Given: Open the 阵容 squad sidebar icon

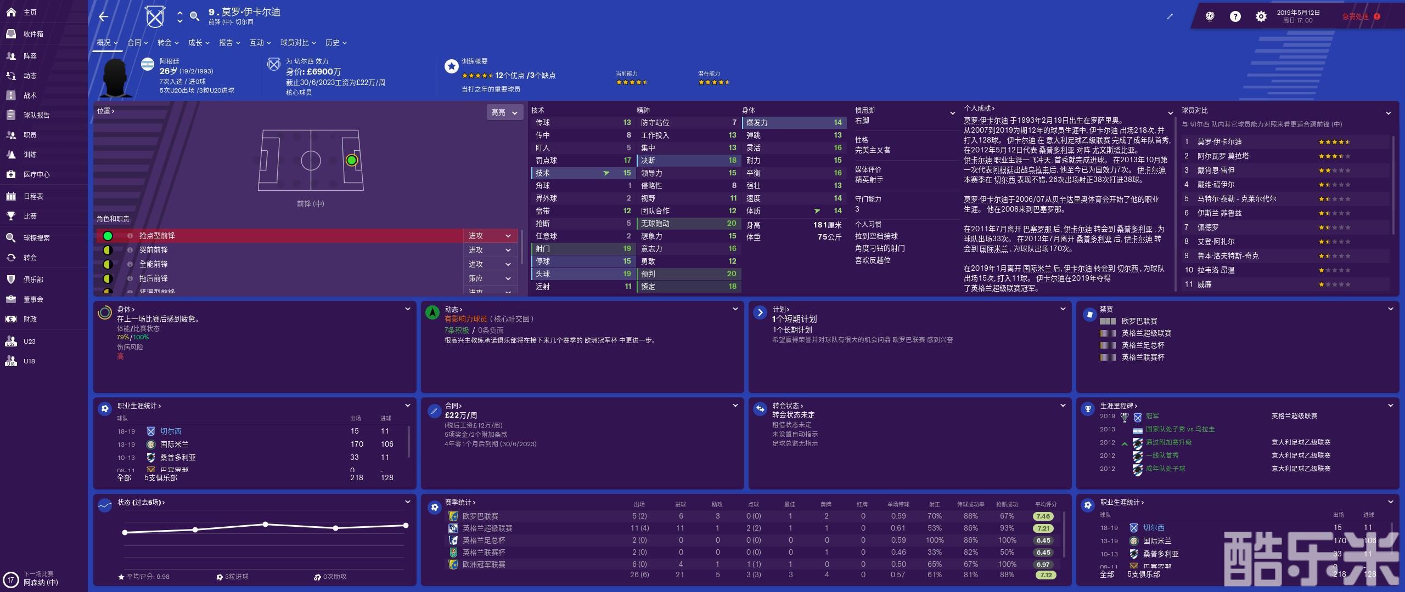Looking at the screenshot, I should (11, 56).
